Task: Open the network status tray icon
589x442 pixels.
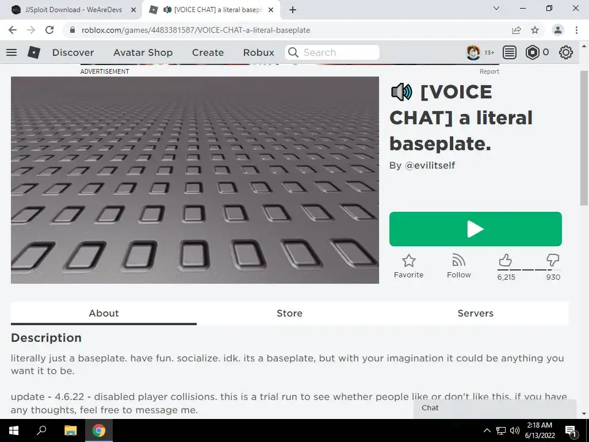Action: [501, 430]
